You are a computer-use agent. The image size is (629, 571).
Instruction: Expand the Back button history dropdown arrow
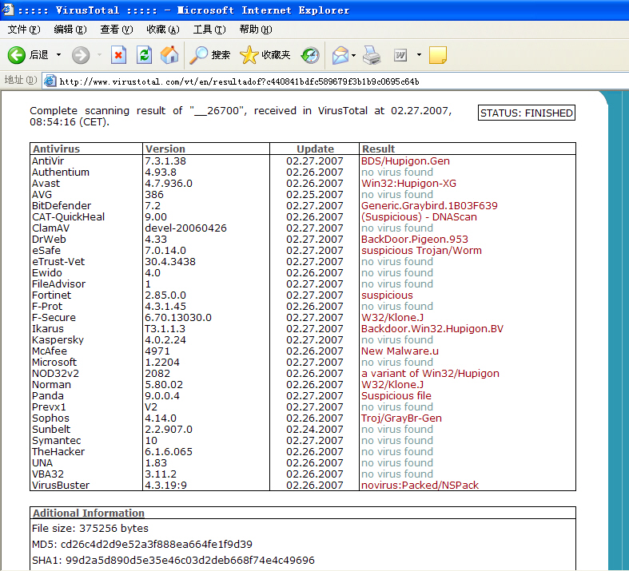click(x=58, y=55)
